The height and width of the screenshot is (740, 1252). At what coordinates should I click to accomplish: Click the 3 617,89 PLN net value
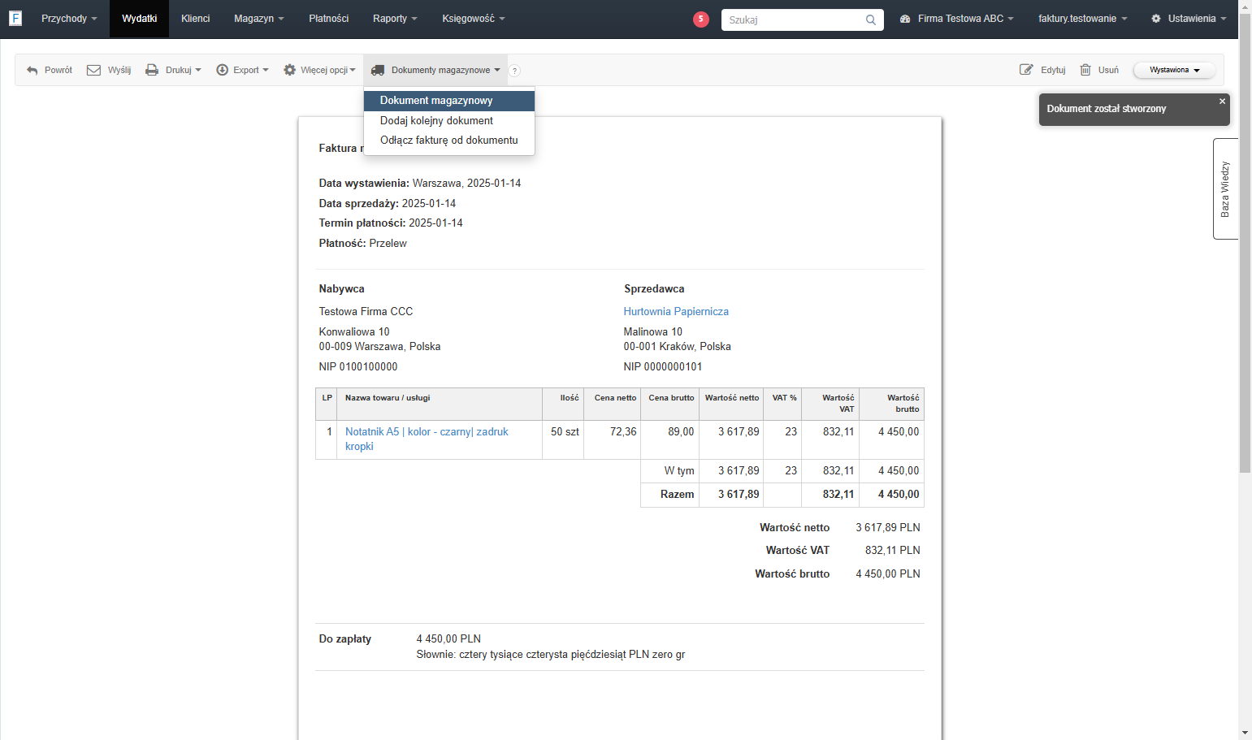coord(888,527)
